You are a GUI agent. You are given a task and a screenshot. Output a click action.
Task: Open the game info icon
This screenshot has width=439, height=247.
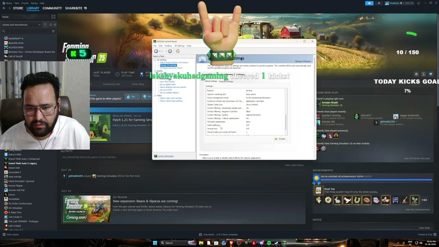(424, 74)
